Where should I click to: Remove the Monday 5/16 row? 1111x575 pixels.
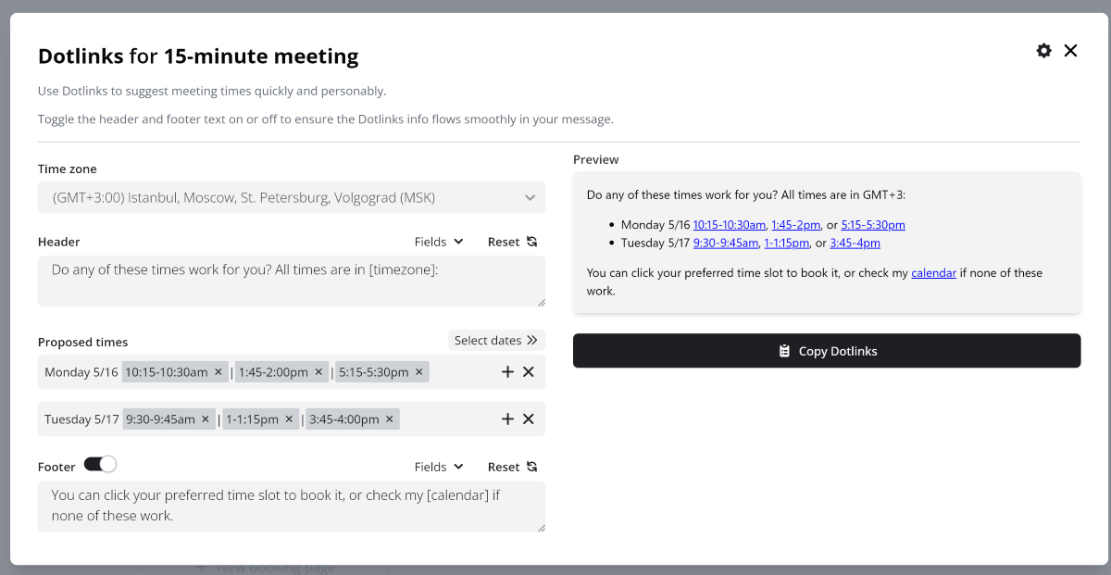pyautogui.click(x=529, y=372)
